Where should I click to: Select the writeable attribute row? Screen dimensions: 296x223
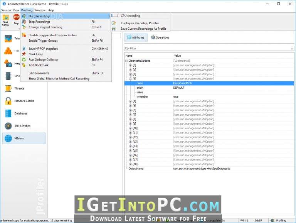pyautogui.click(x=209, y=96)
